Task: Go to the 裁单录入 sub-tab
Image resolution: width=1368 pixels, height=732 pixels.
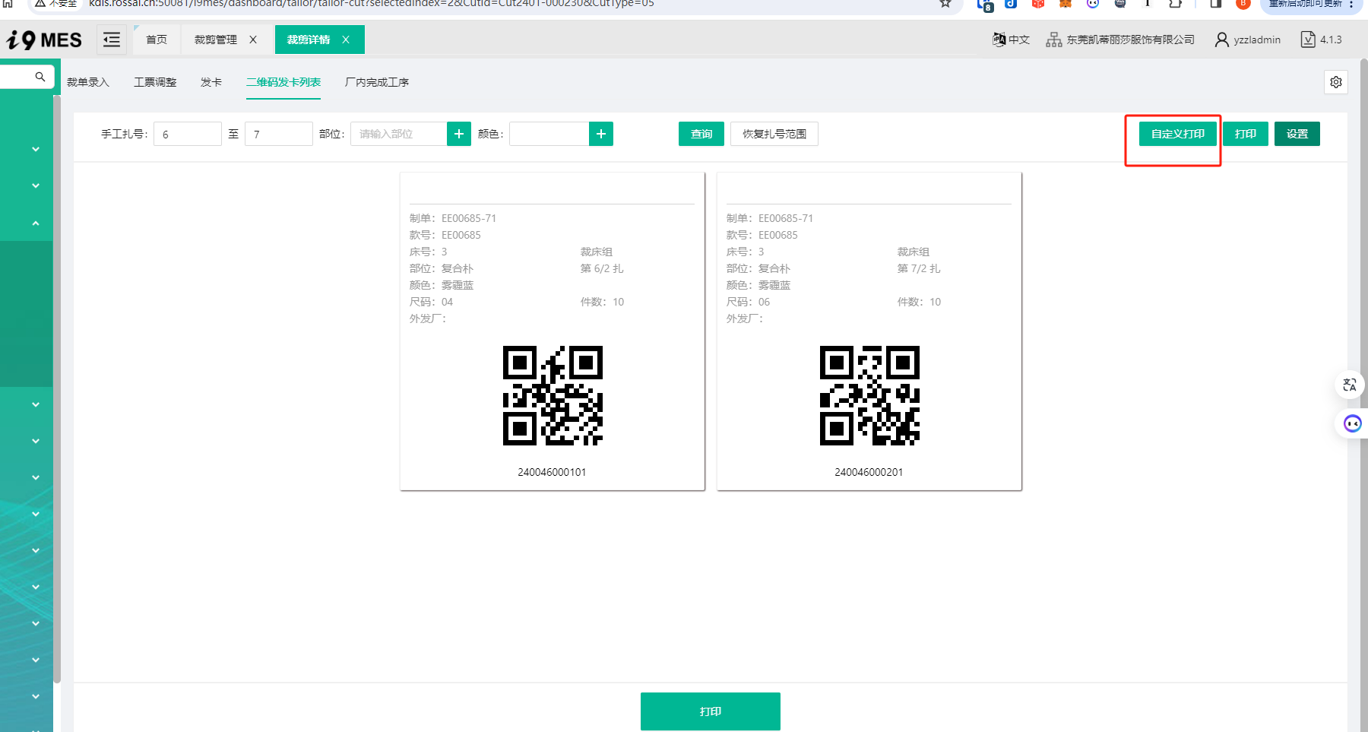Action: 88,82
